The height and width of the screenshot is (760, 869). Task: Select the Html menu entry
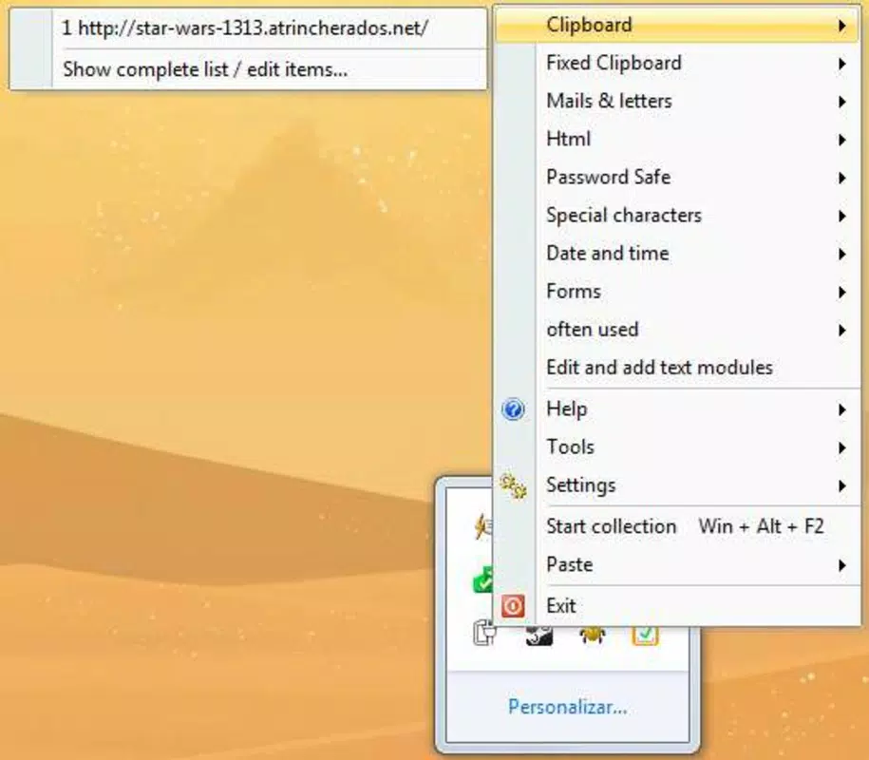[x=677, y=139]
